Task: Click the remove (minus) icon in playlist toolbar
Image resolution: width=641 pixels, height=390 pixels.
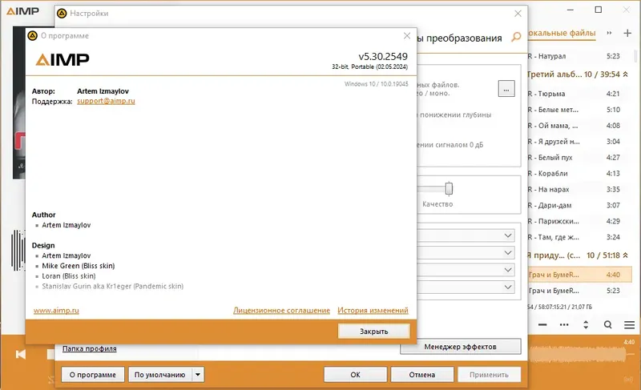Action: pos(542,324)
